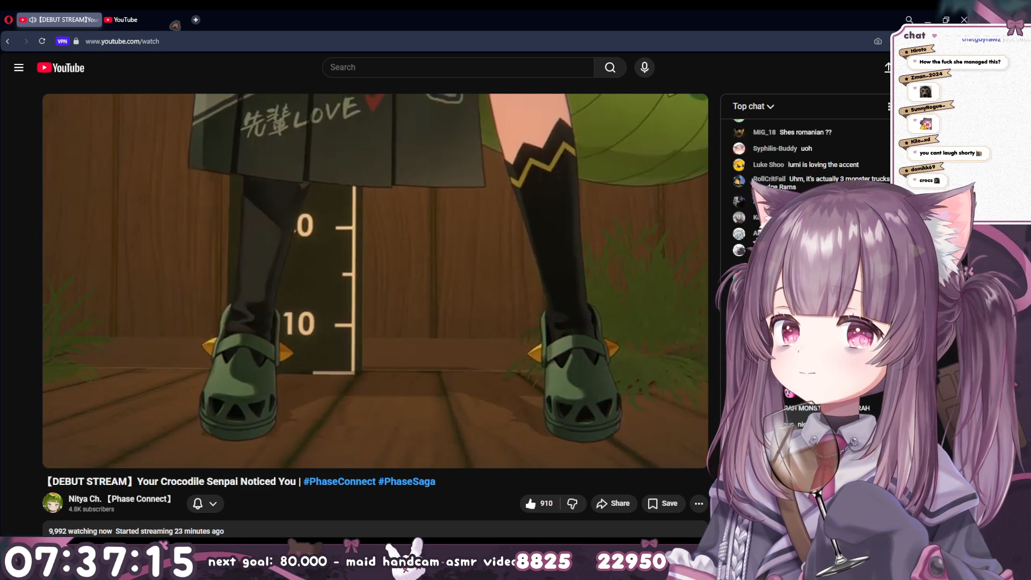Toggle the VPN badge in address bar
1031x580 pixels.
[62, 41]
